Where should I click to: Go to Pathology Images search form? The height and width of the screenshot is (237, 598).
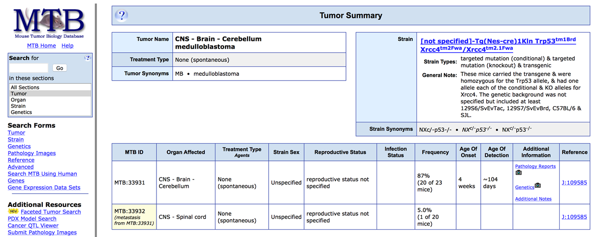click(x=31, y=153)
